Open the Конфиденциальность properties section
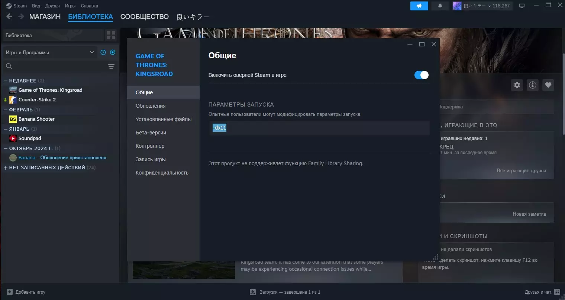Viewport: 565px width, 300px height. coord(163,173)
